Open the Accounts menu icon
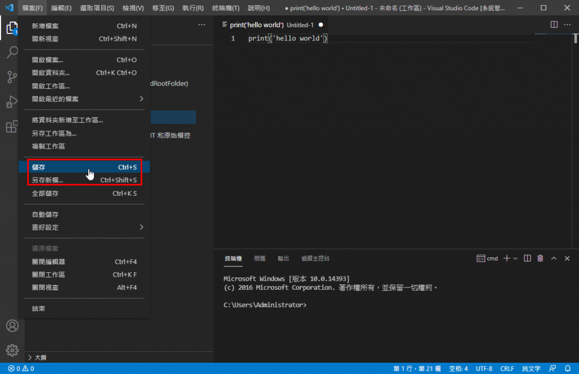The image size is (579, 374). (12, 325)
